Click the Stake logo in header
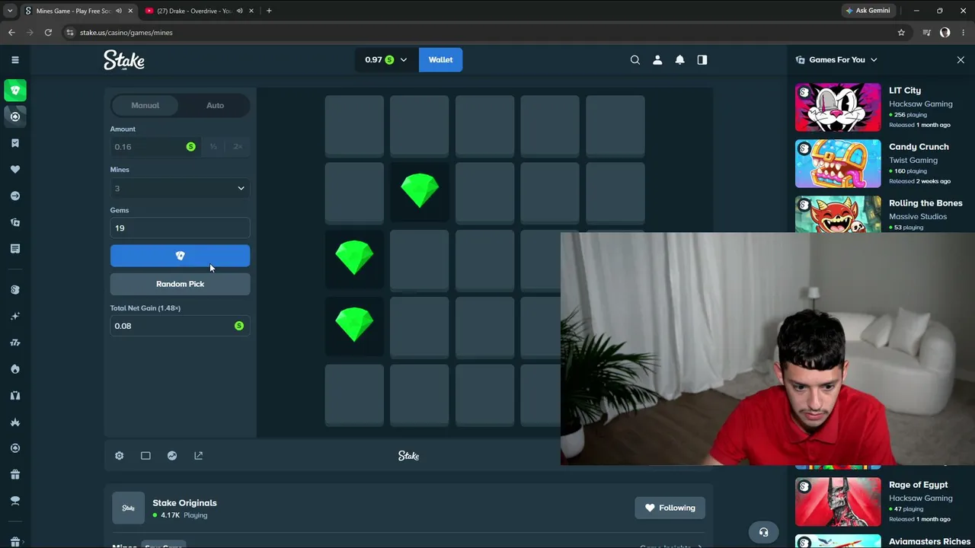This screenshot has height=548, width=975. point(124,60)
